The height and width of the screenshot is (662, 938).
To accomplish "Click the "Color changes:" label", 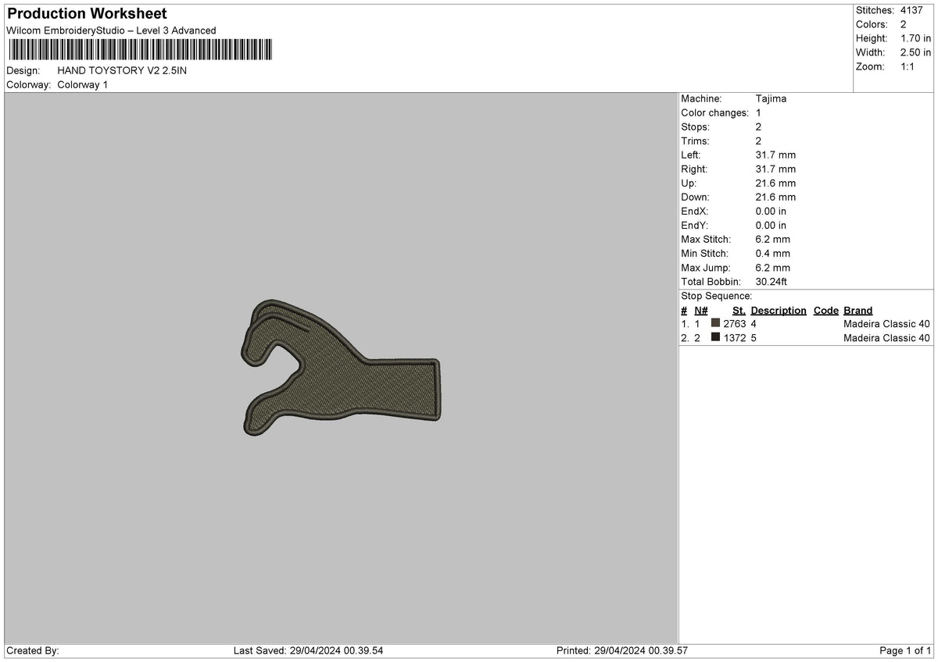I will pyautogui.click(x=715, y=112).
